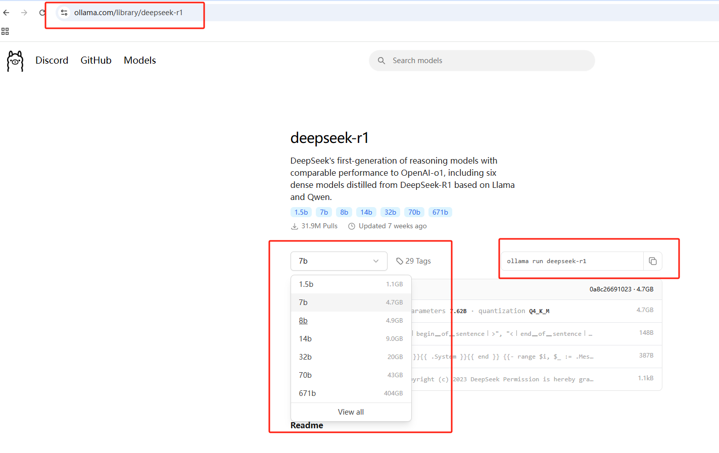Click the 70b size badge
The height and width of the screenshot is (453, 719).
coord(414,212)
